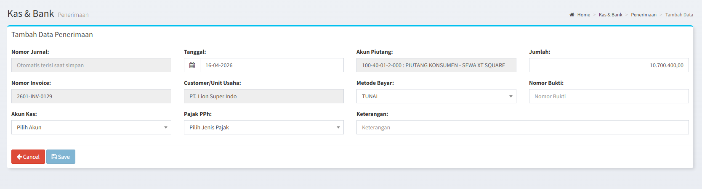Save the form using the Save button
The width and height of the screenshot is (702, 189).
coord(61,157)
